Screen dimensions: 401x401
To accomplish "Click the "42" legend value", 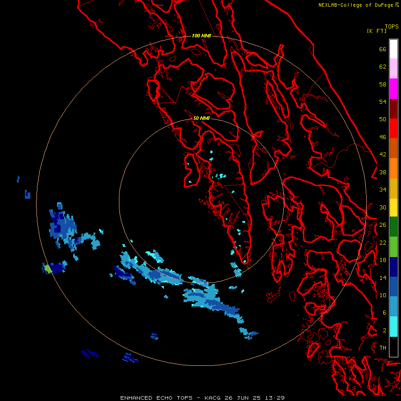I will point(383,155).
